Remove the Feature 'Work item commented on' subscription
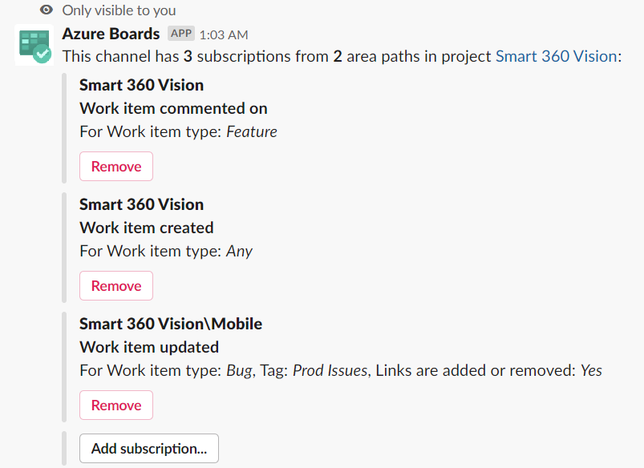The image size is (644, 468). click(115, 166)
